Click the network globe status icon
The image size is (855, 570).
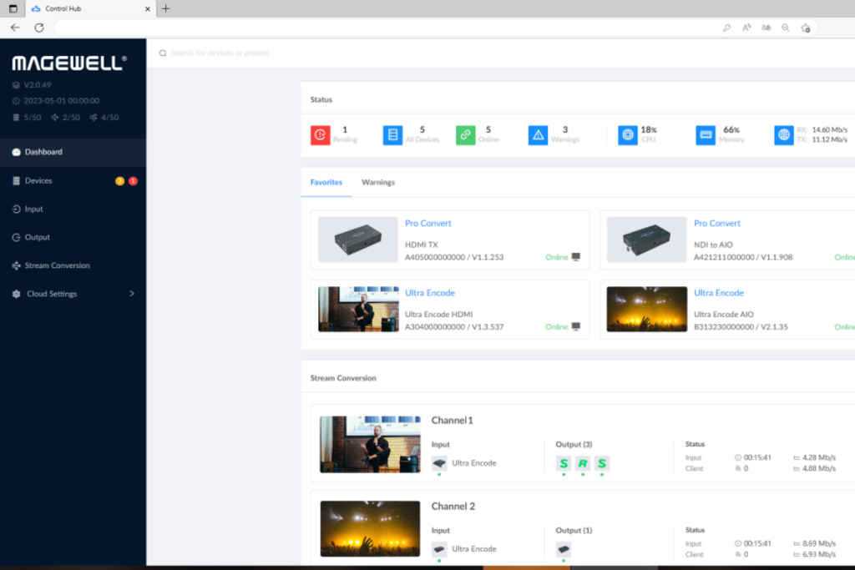[x=784, y=134]
